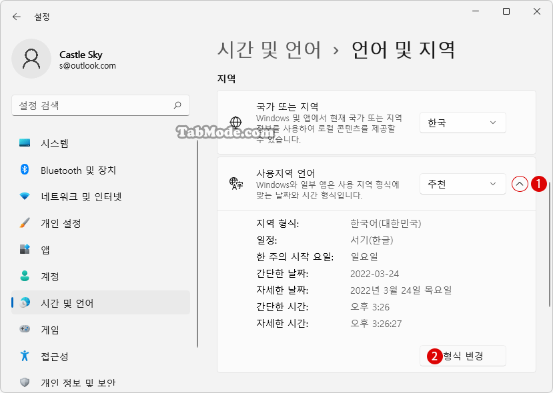Maximize the 설정 window
Screen dimensions: 553x393
506,11
